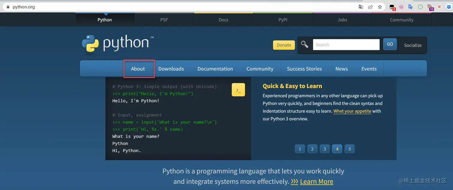The width and height of the screenshot is (453, 190).
Task: Open the blue cat profile avatar
Action: pos(449,7)
